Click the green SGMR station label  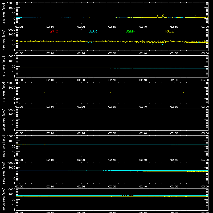click(130, 31)
